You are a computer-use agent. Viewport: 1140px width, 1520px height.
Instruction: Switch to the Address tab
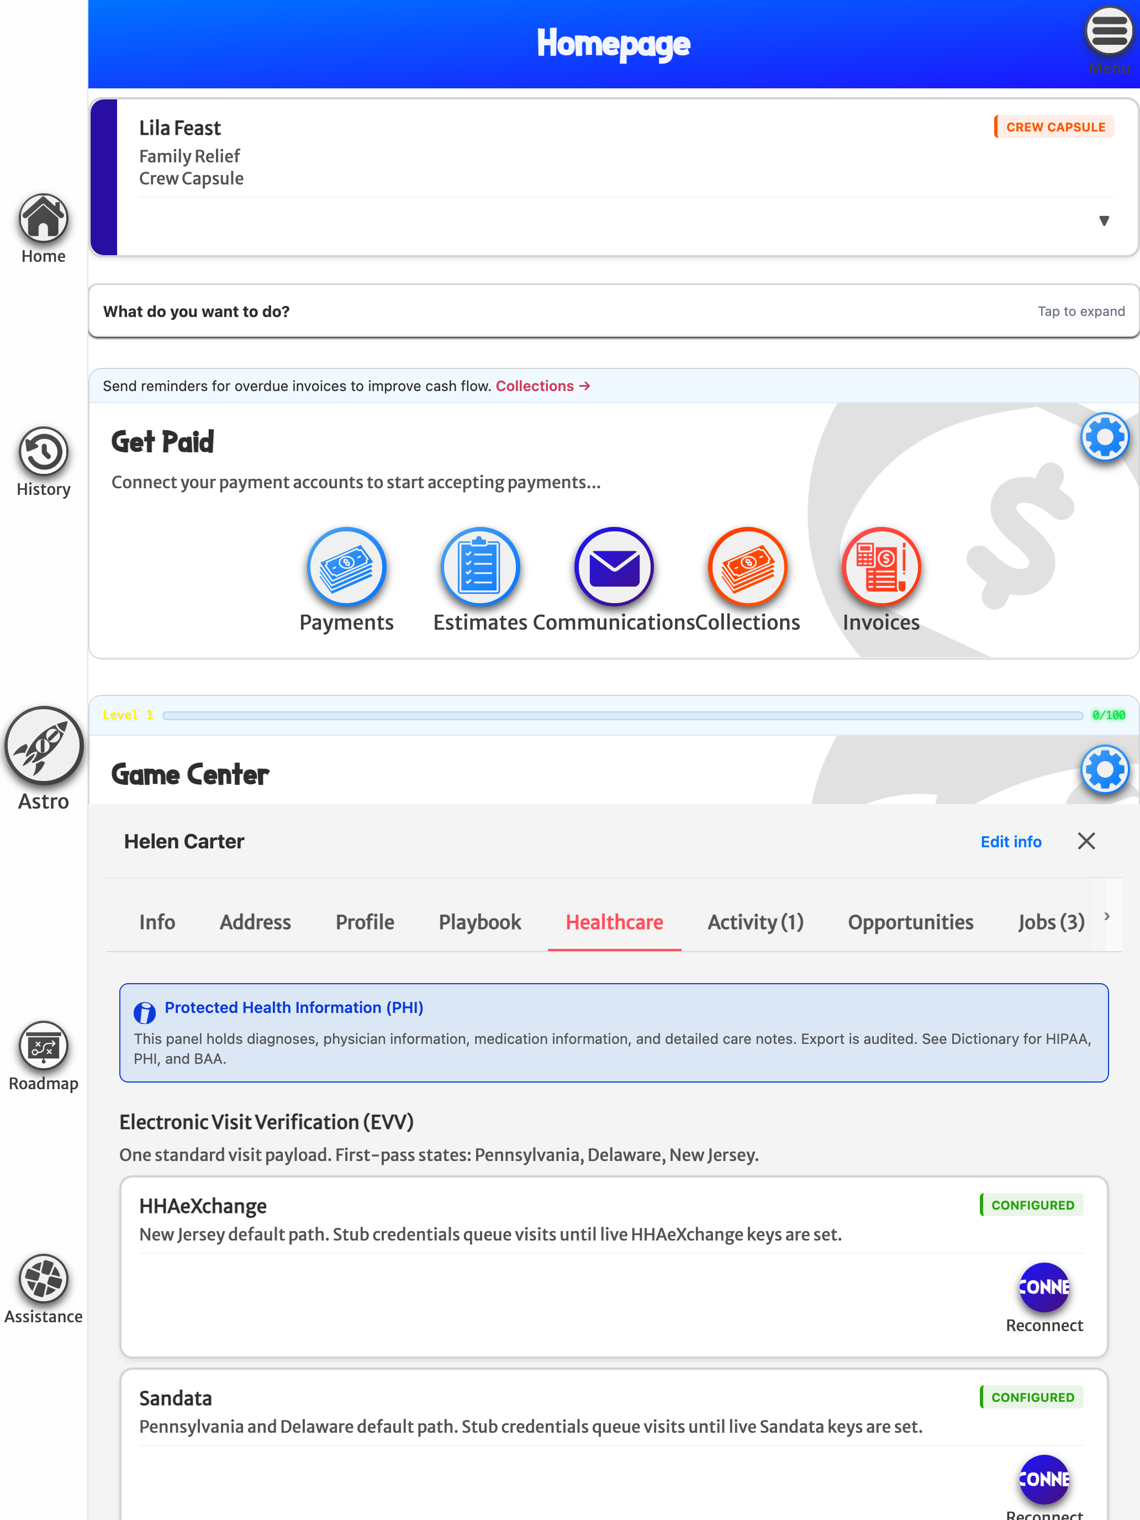(255, 921)
